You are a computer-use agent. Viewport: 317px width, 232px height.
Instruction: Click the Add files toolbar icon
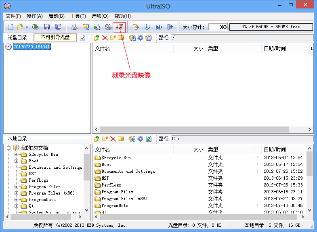tap(136, 27)
